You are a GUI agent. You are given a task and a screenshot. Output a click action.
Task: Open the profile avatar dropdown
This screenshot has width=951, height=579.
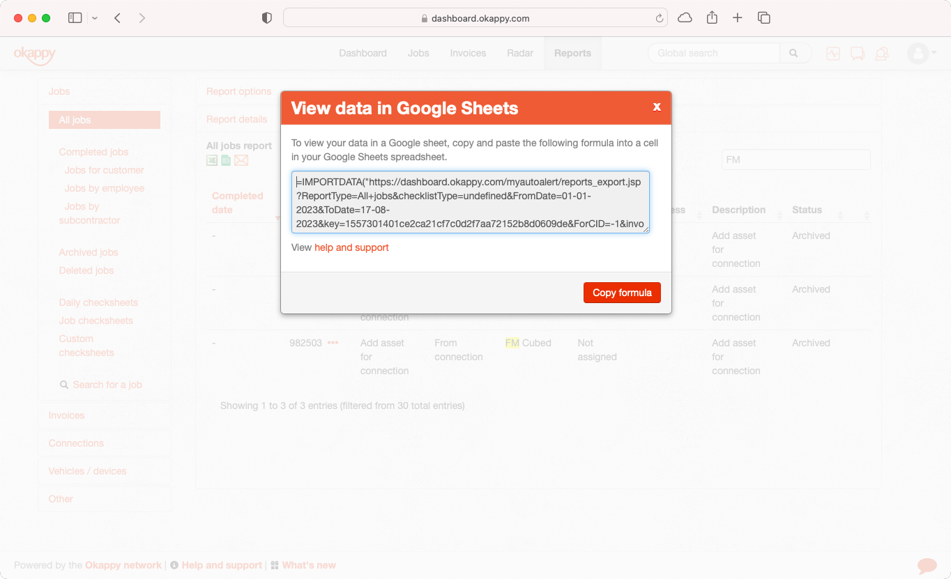[922, 54]
